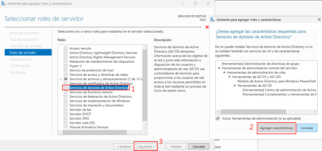Collapse the Herramientas de AD DS node
The height and width of the screenshot is (151, 322).
tap(235, 86)
